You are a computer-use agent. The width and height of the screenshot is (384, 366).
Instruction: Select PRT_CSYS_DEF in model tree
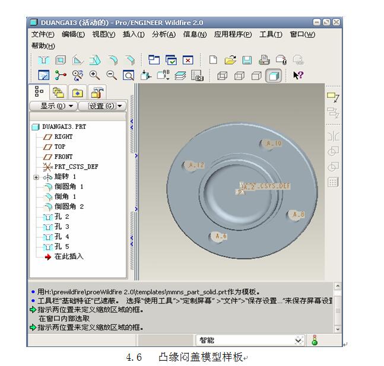71,167
